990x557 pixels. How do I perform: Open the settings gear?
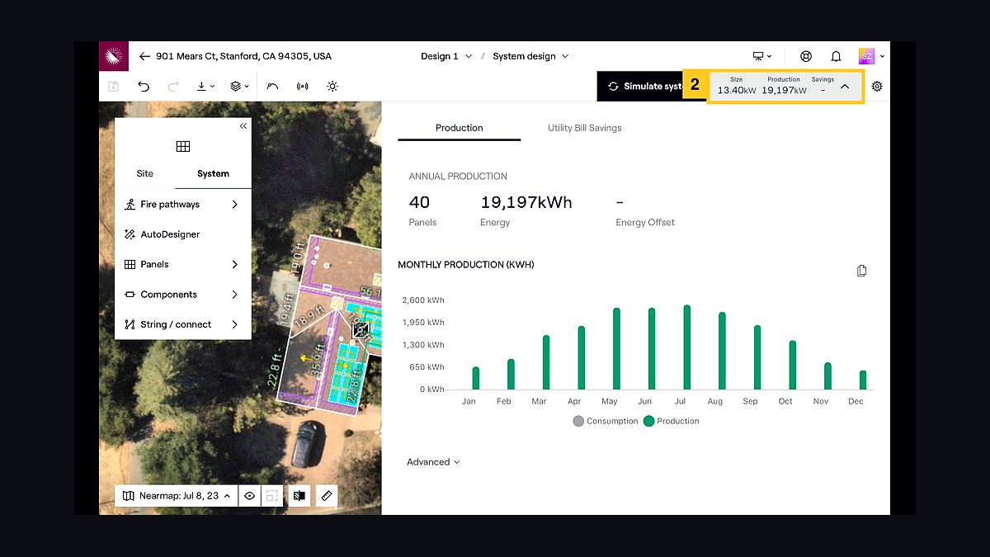pyautogui.click(x=877, y=86)
